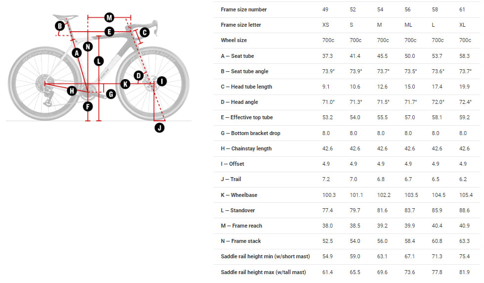
Task: Select the E effective top tube marker
Action: coord(110,32)
